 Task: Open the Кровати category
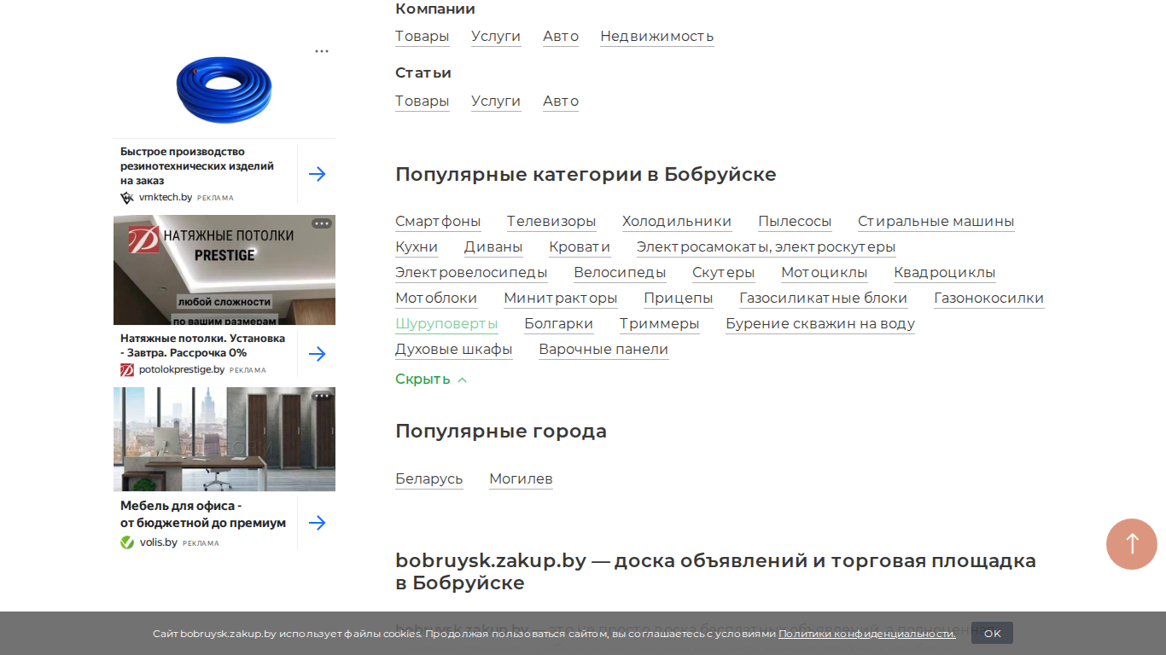tap(580, 247)
